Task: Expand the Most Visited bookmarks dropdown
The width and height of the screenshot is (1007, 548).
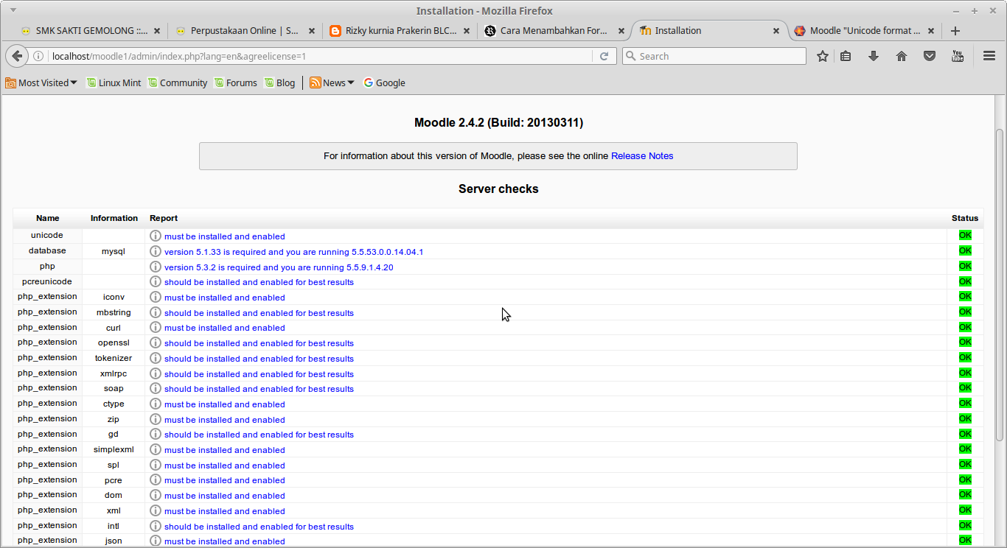Action: pyautogui.click(x=41, y=83)
